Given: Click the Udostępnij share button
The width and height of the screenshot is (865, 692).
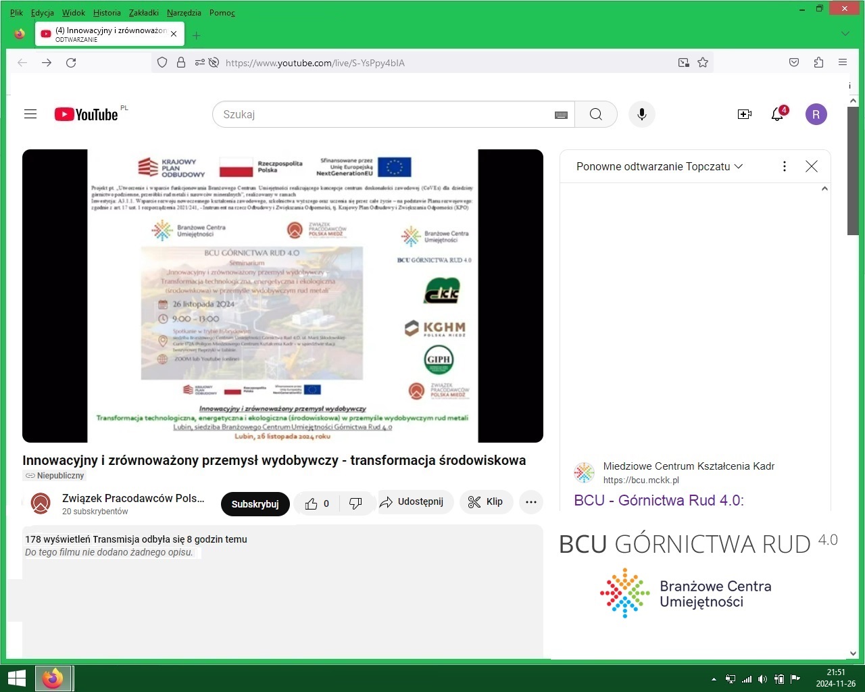Looking at the screenshot, I should 412,502.
